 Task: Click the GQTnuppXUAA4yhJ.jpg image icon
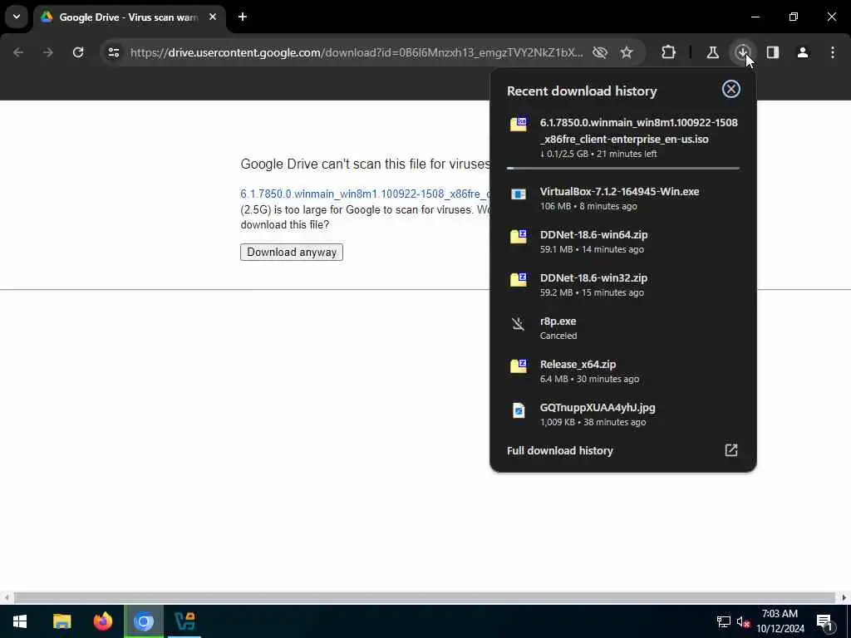[x=519, y=410]
